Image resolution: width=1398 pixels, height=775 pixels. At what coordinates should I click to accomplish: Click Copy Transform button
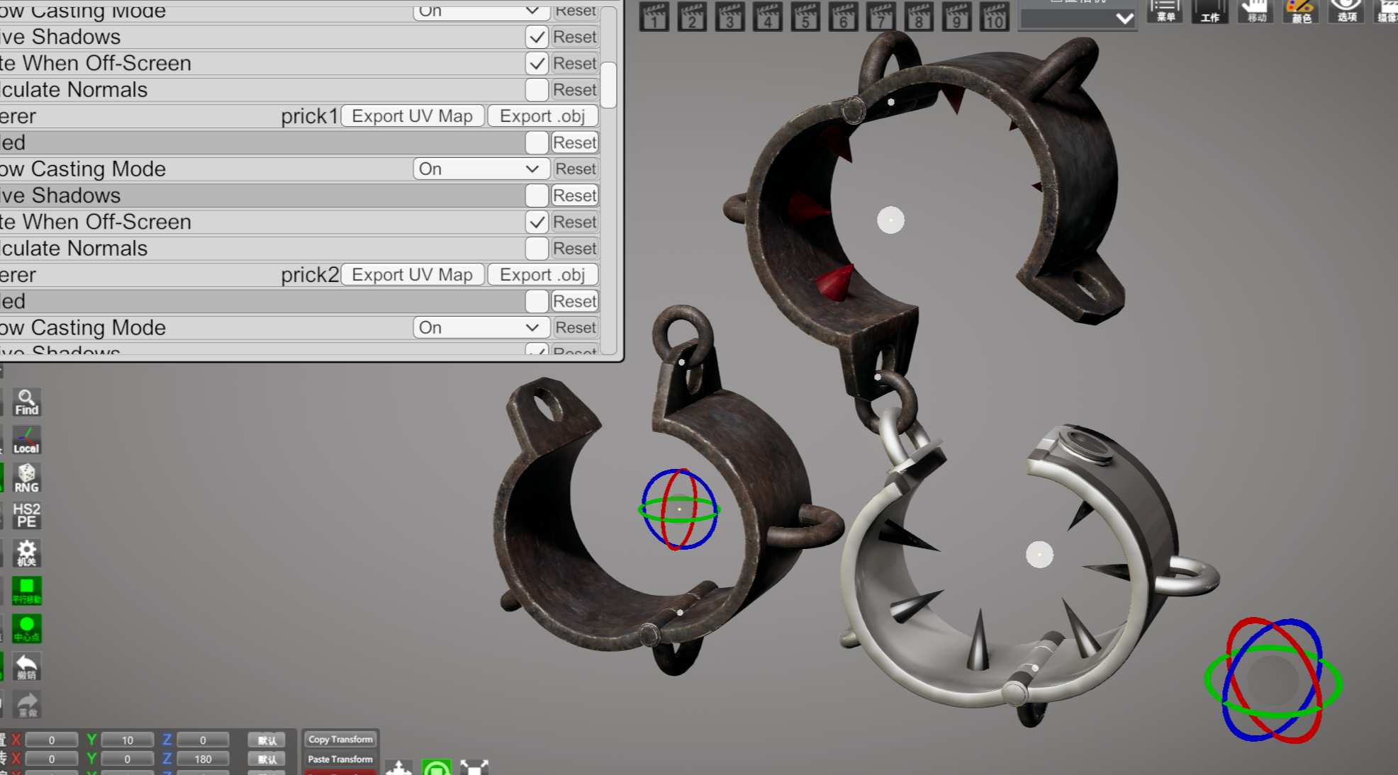[340, 739]
